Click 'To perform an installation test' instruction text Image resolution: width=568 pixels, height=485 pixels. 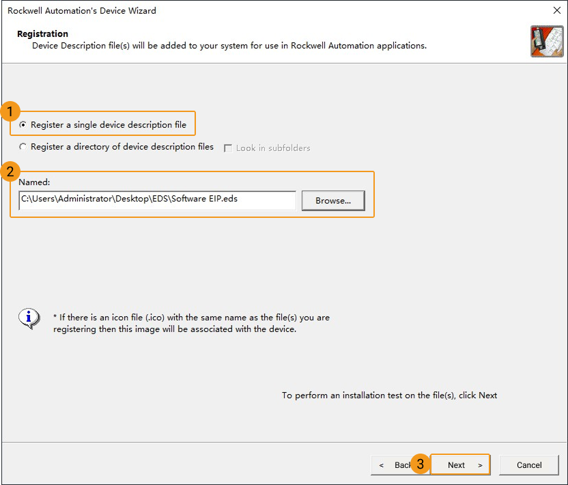tap(389, 395)
